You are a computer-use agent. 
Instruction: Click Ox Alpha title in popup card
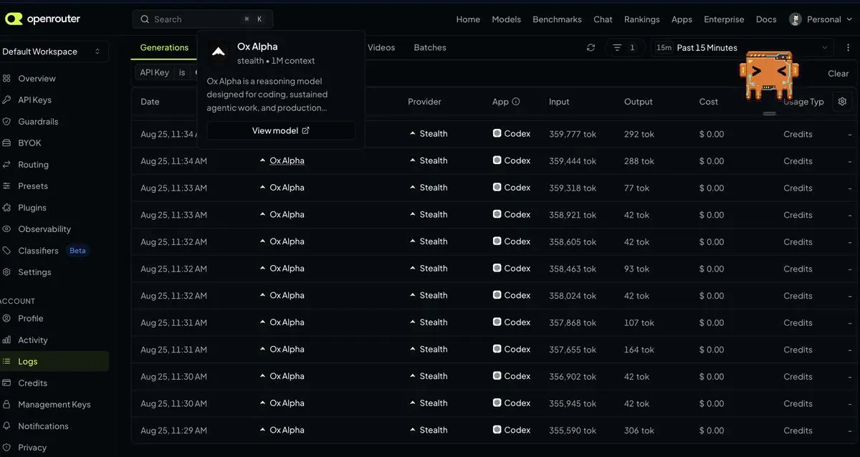click(257, 47)
